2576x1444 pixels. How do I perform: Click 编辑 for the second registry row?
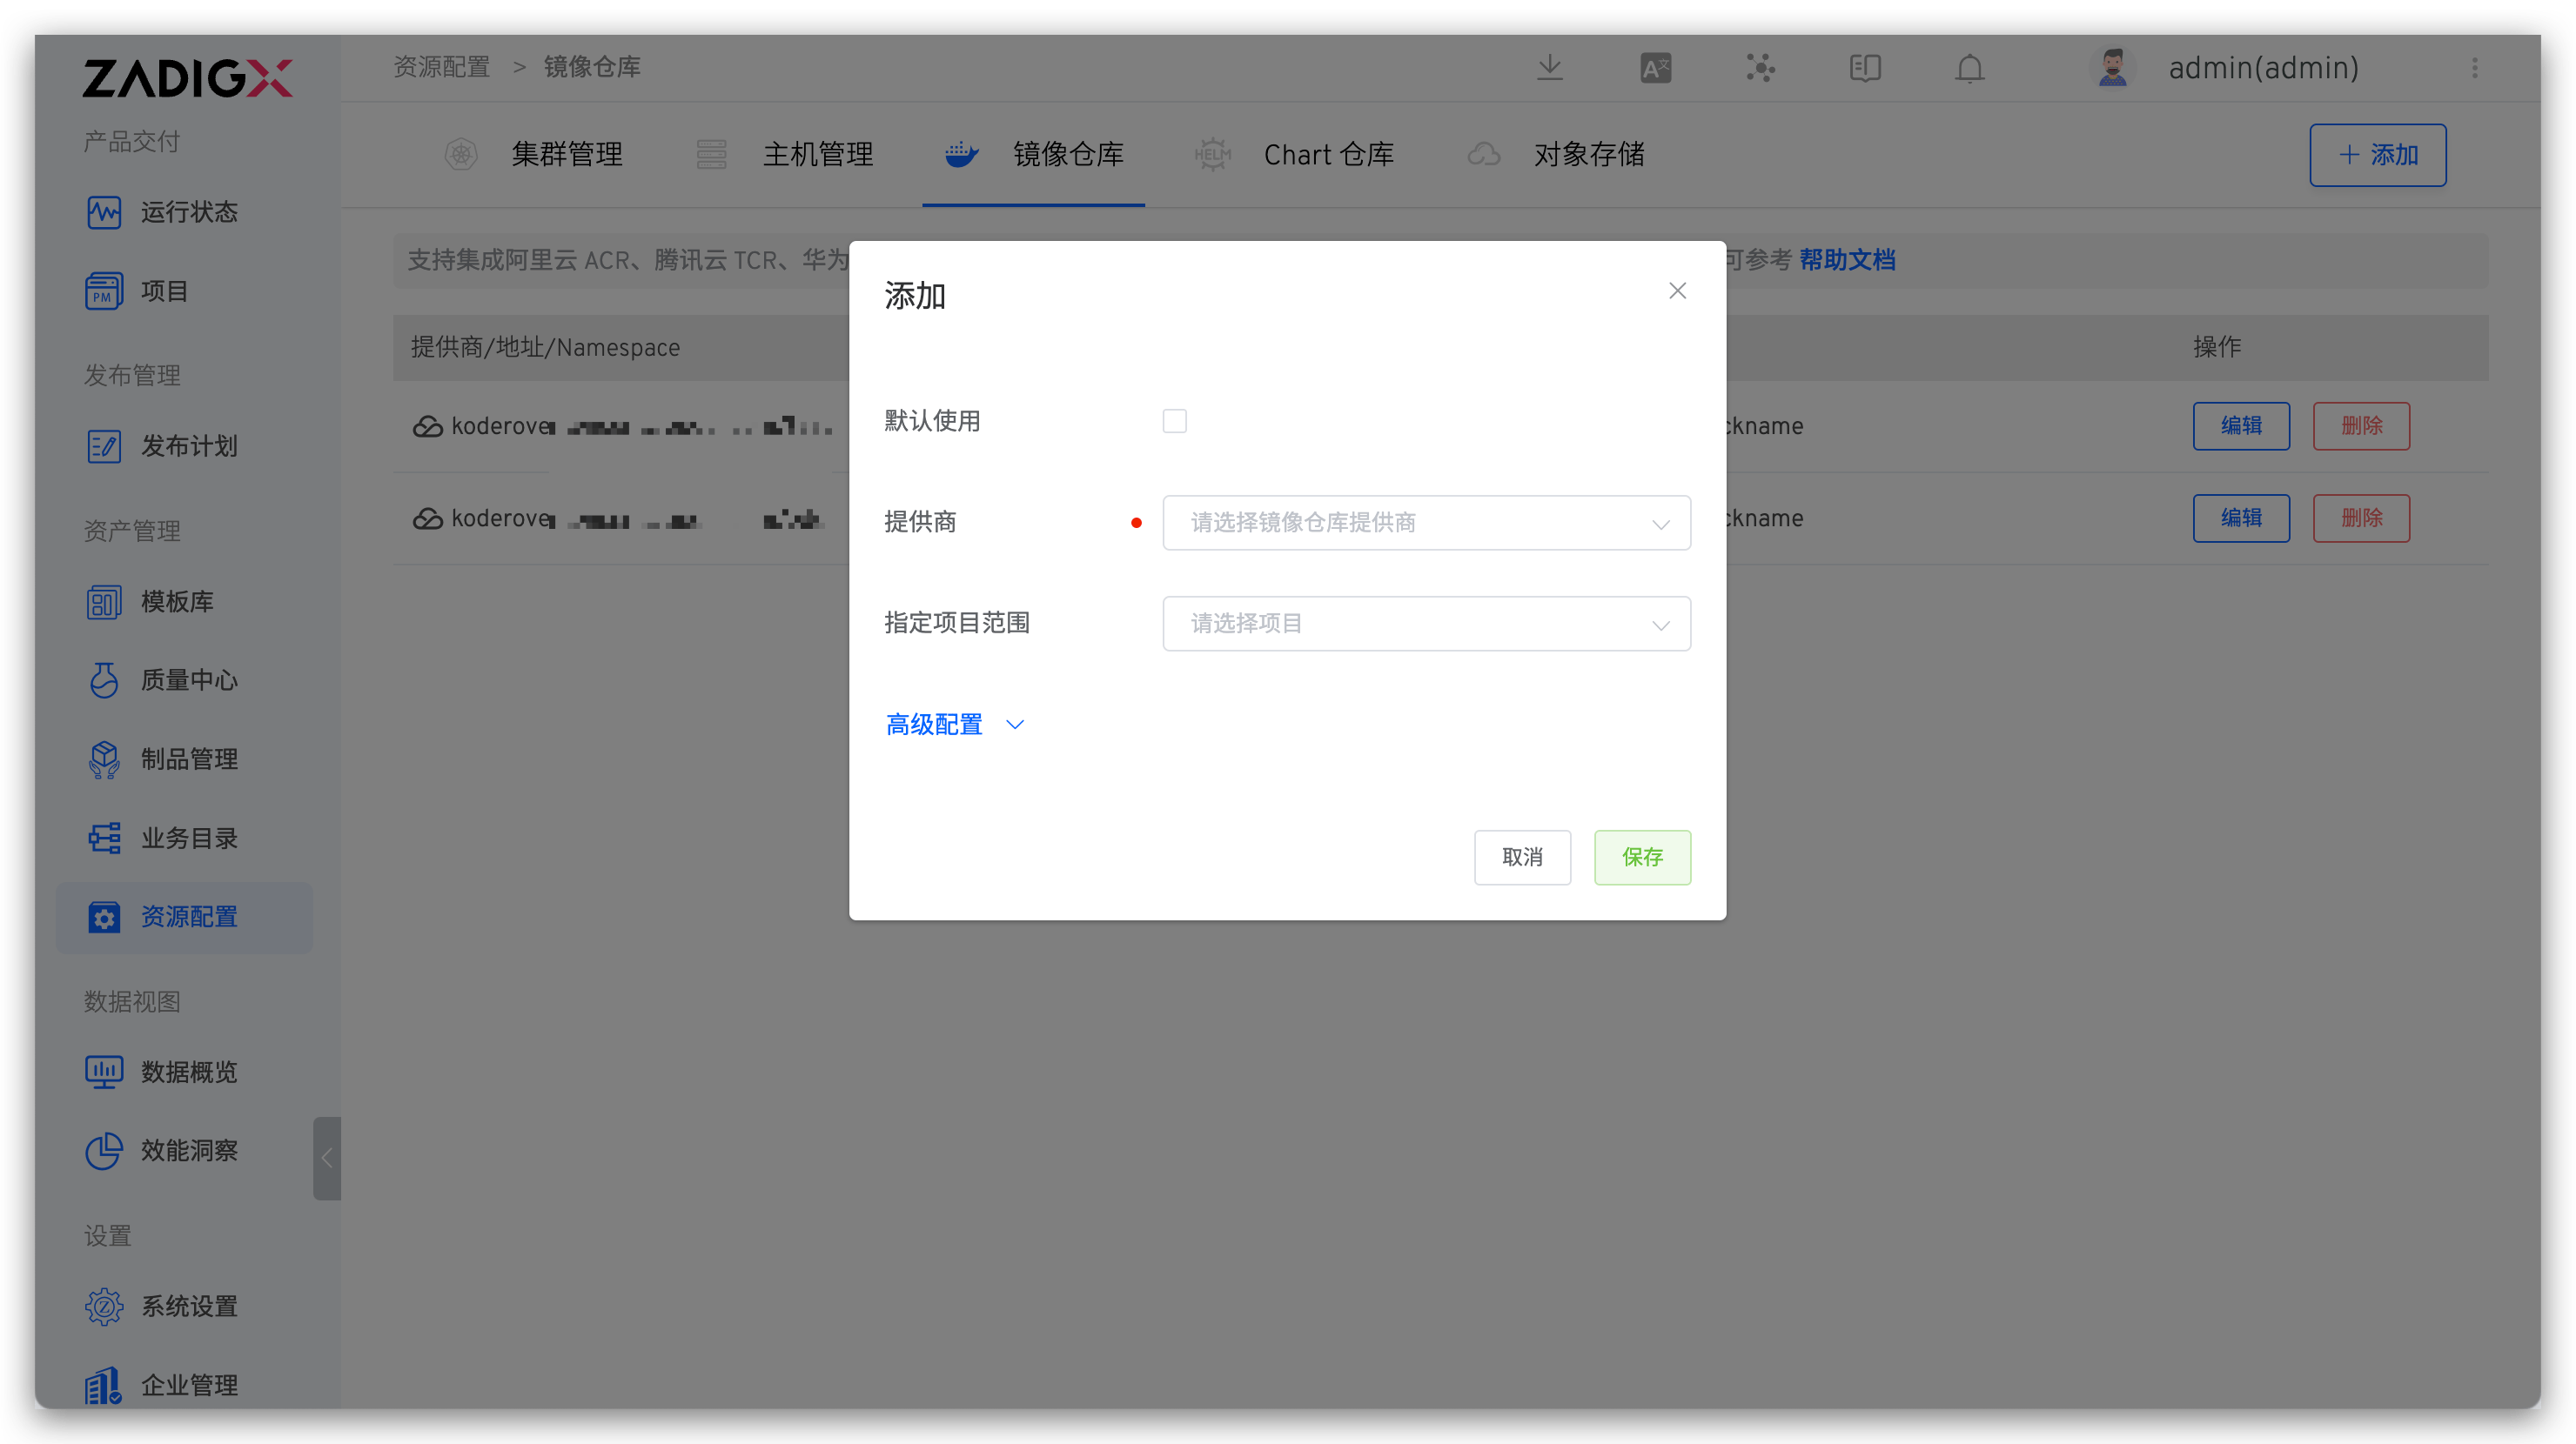click(2241, 518)
